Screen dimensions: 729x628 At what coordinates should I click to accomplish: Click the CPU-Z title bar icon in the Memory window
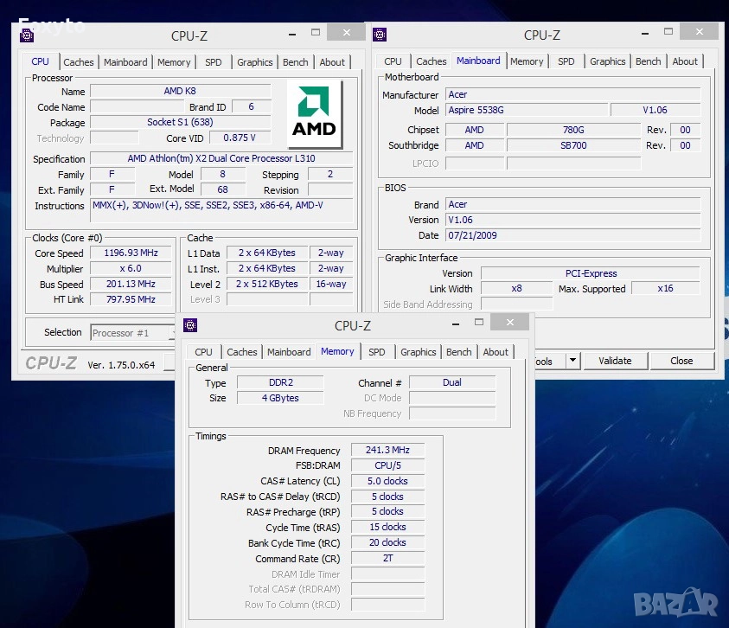191,325
